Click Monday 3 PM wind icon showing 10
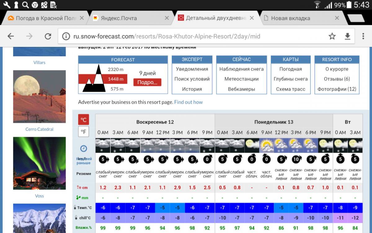 tap(296, 159)
